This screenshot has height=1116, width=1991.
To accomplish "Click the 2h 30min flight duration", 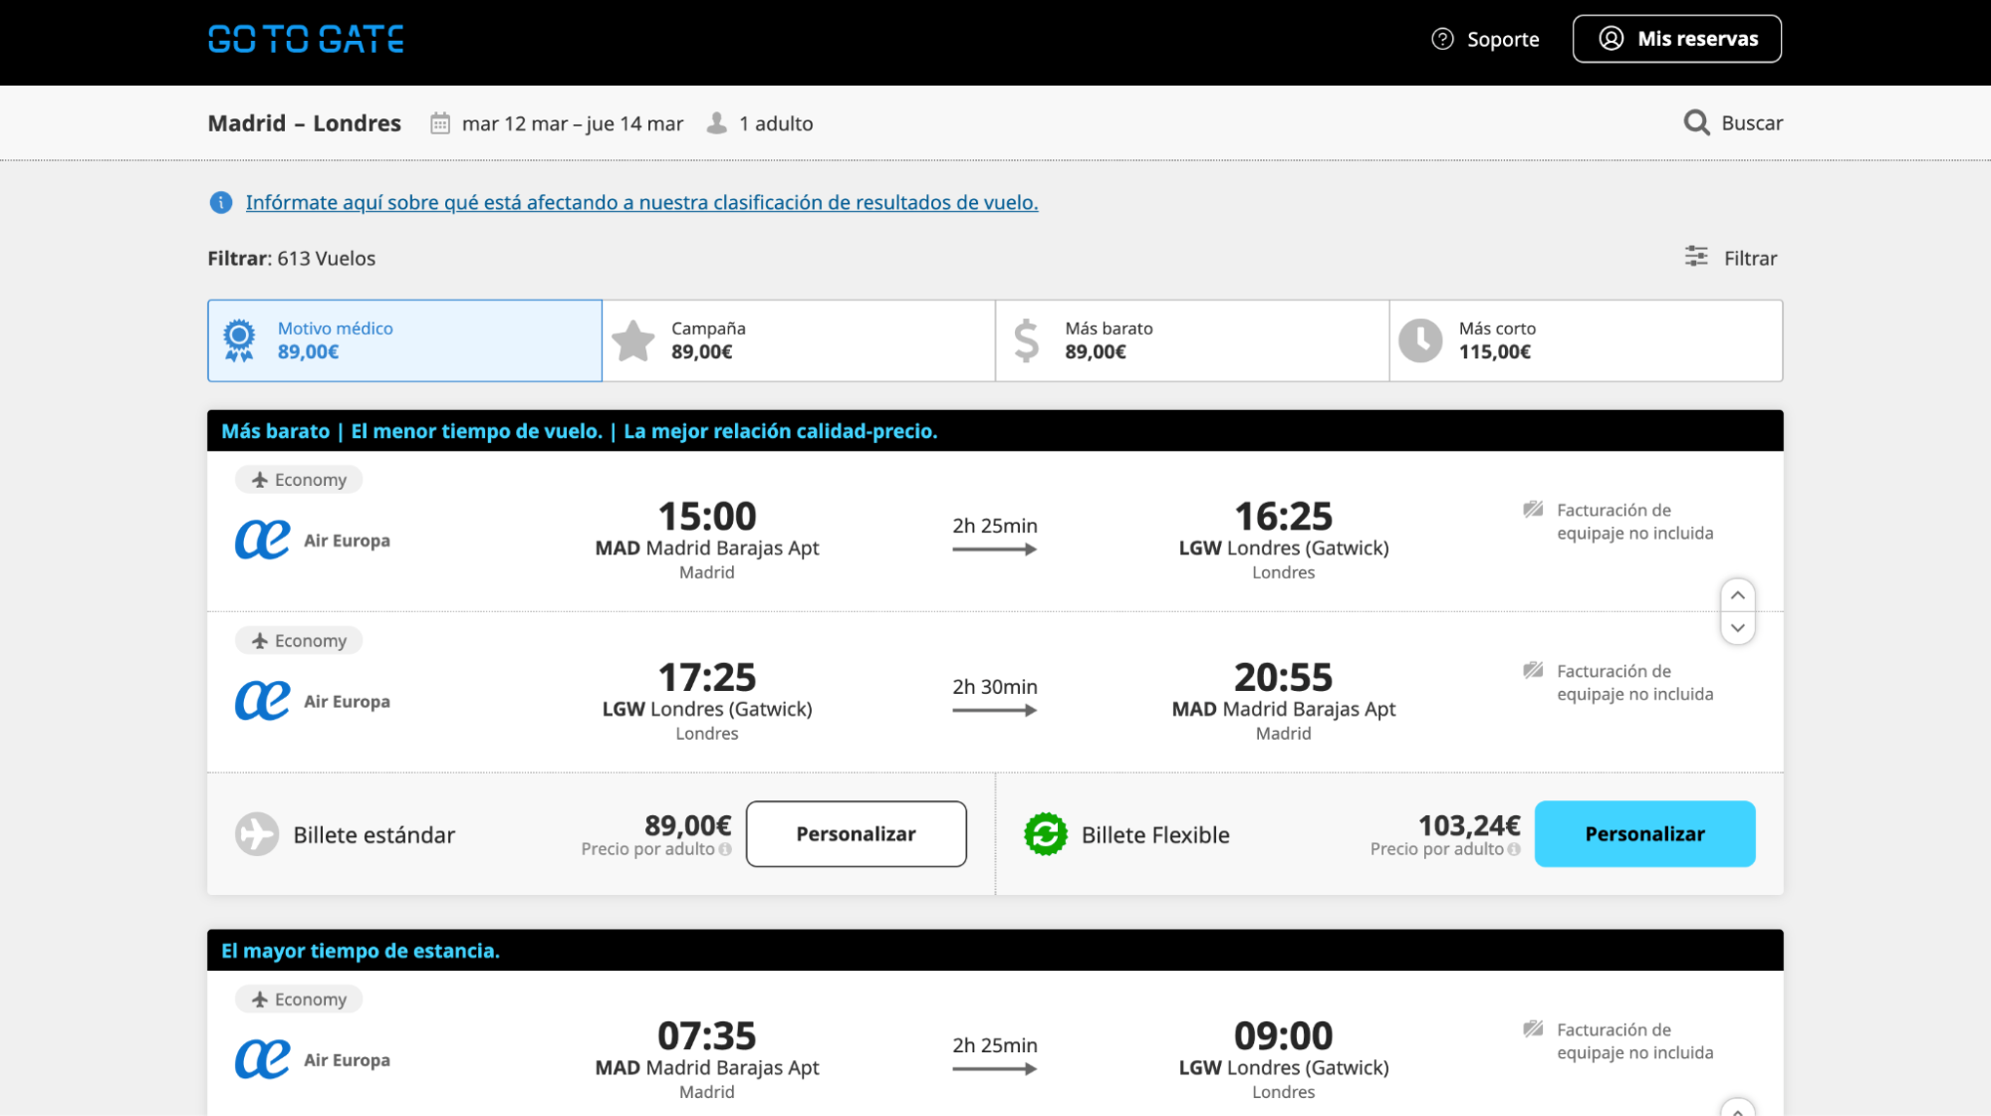I will [x=994, y=686].
